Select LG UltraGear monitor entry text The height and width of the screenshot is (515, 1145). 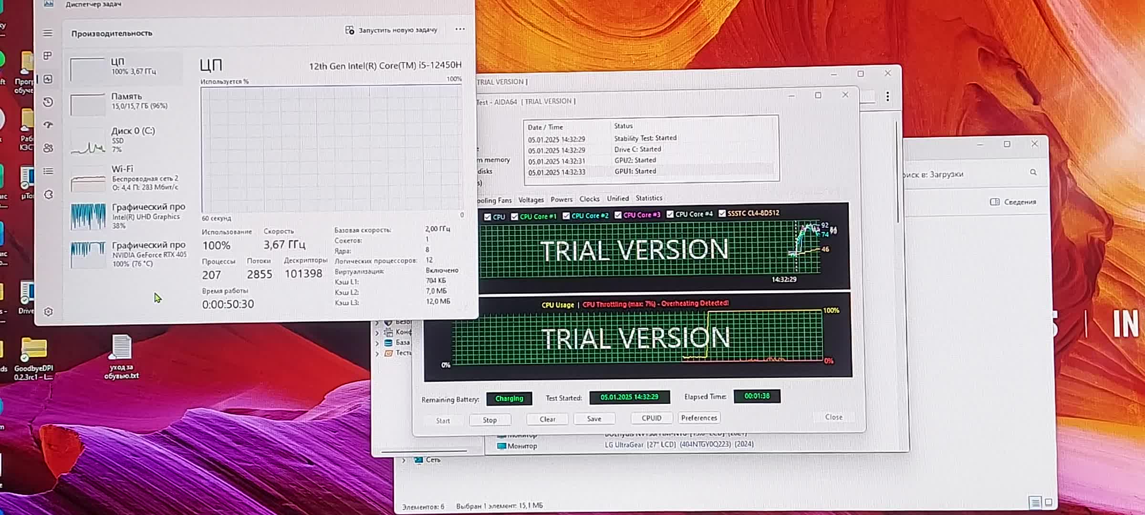point(679,444)
